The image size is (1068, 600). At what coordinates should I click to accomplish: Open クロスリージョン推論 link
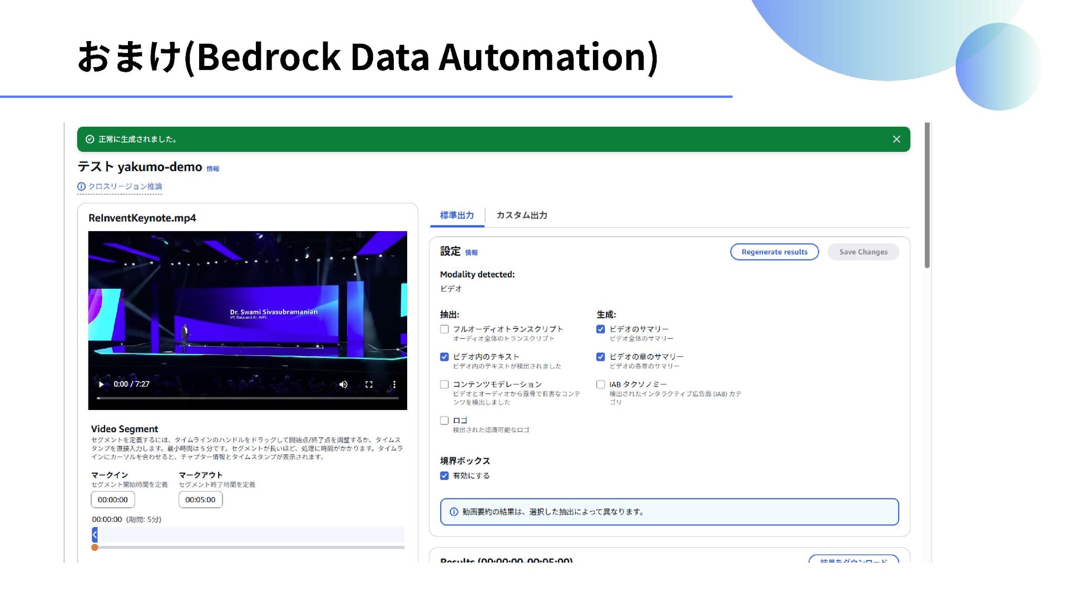pos(125,187)
